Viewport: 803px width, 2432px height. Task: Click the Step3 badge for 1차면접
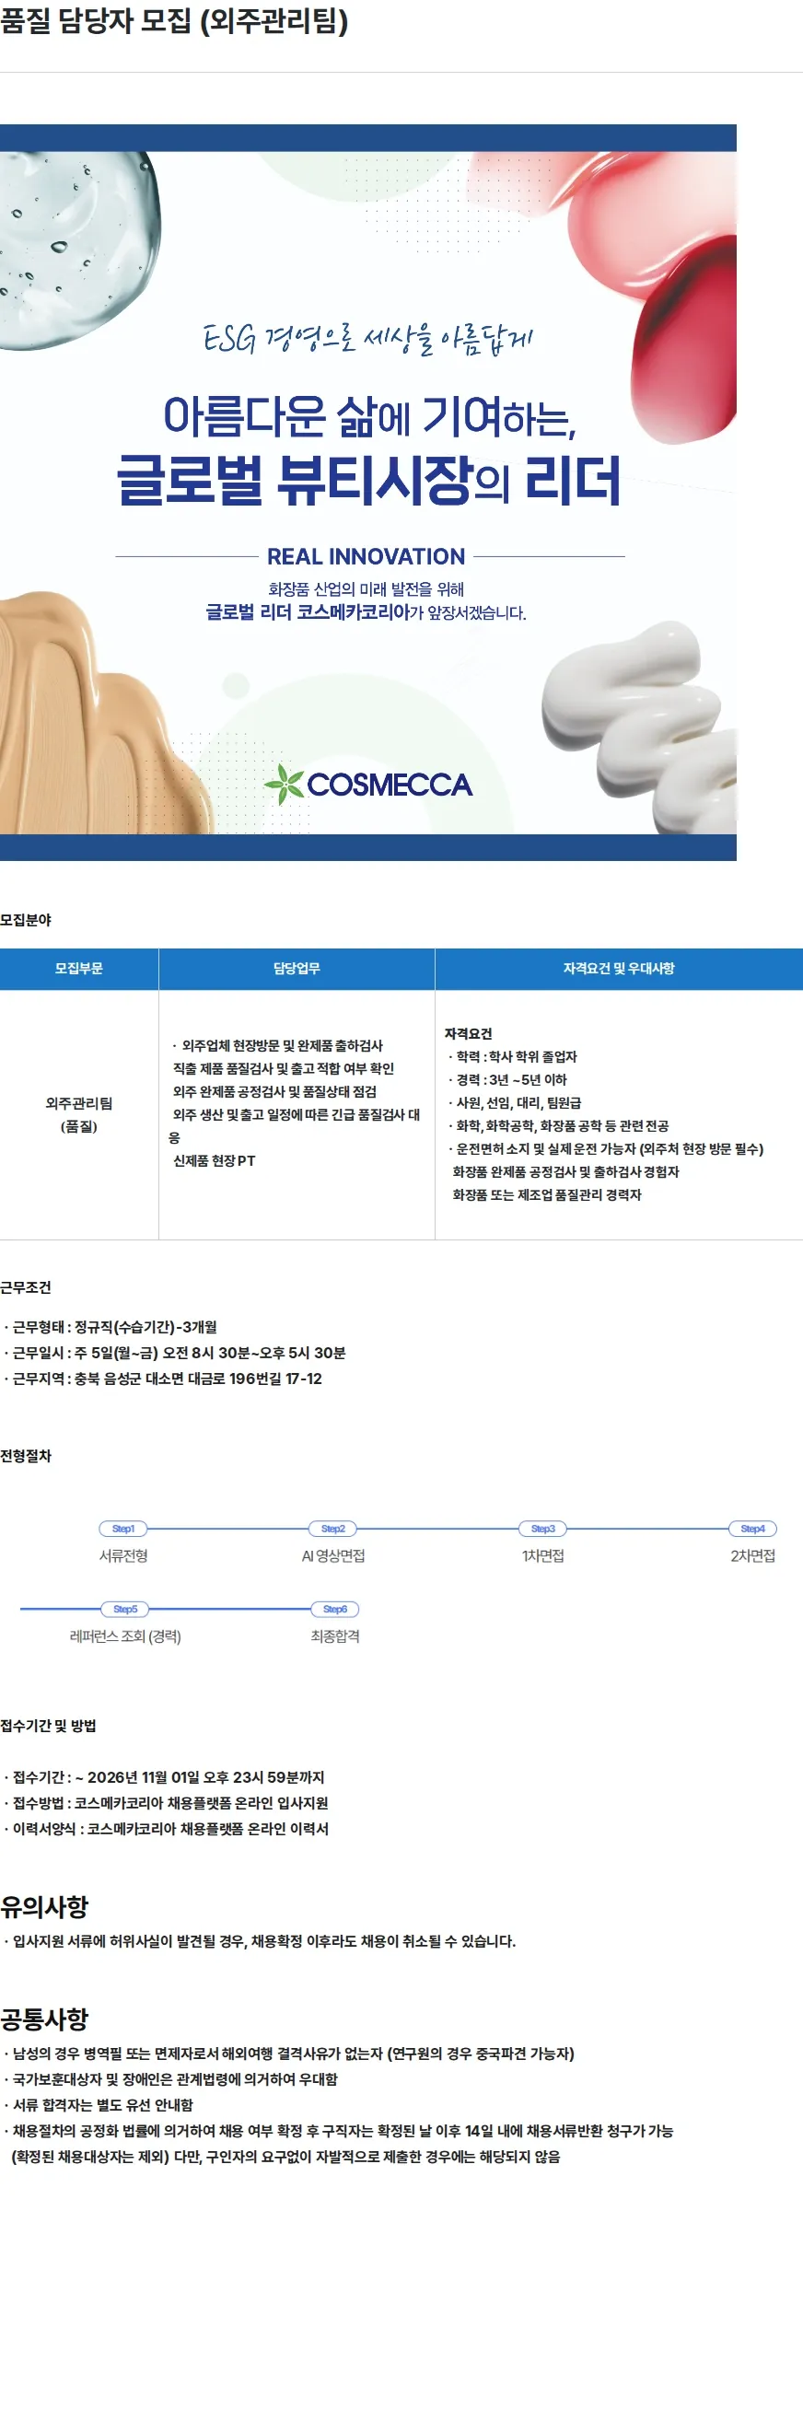(x=542, y=1529)
